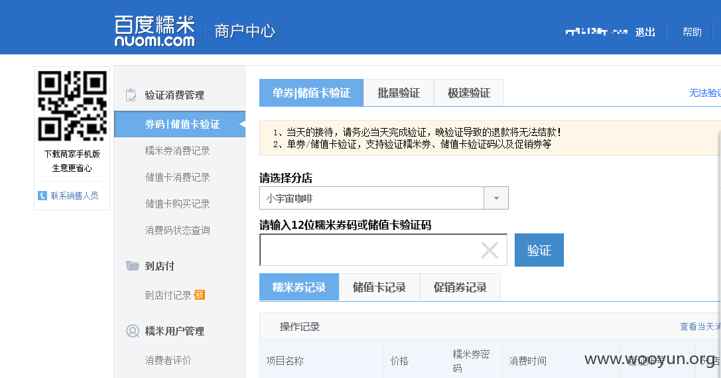721x378 pixels.
Task: Click the 消费时间 column header
Action: point(528,361)
